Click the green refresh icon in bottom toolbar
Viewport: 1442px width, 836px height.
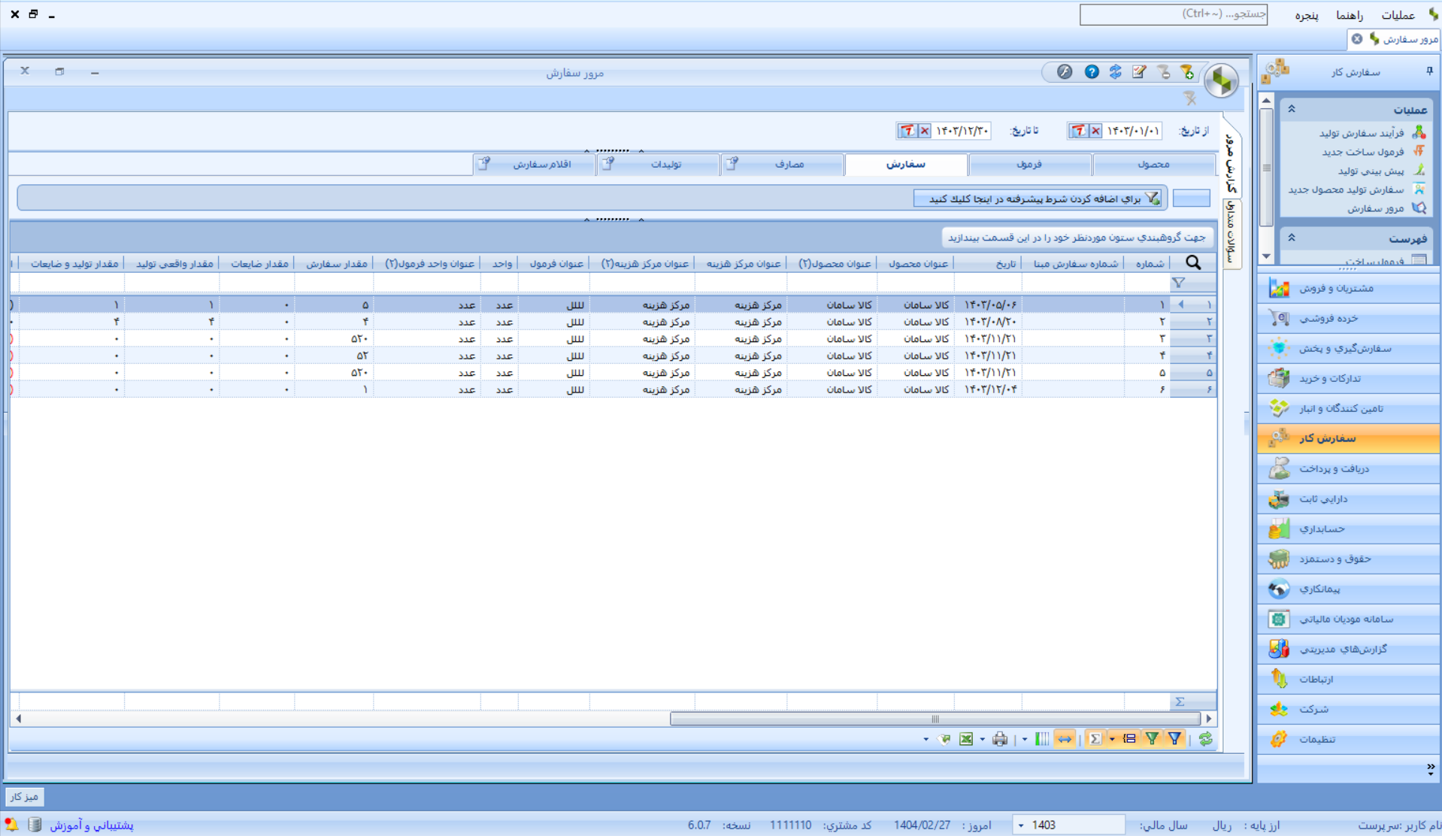click(1206, 740)
